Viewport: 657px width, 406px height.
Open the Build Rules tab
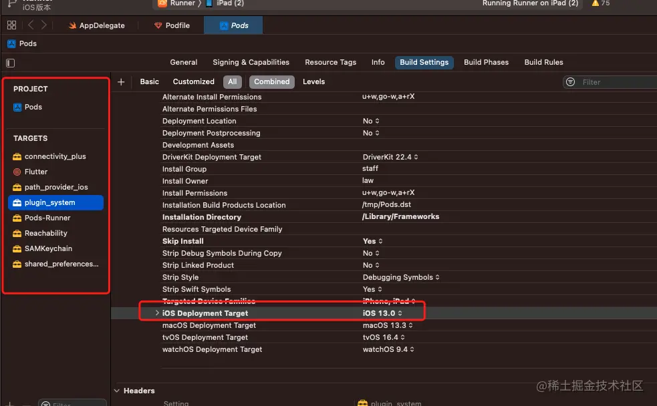(x=543, y=62)
